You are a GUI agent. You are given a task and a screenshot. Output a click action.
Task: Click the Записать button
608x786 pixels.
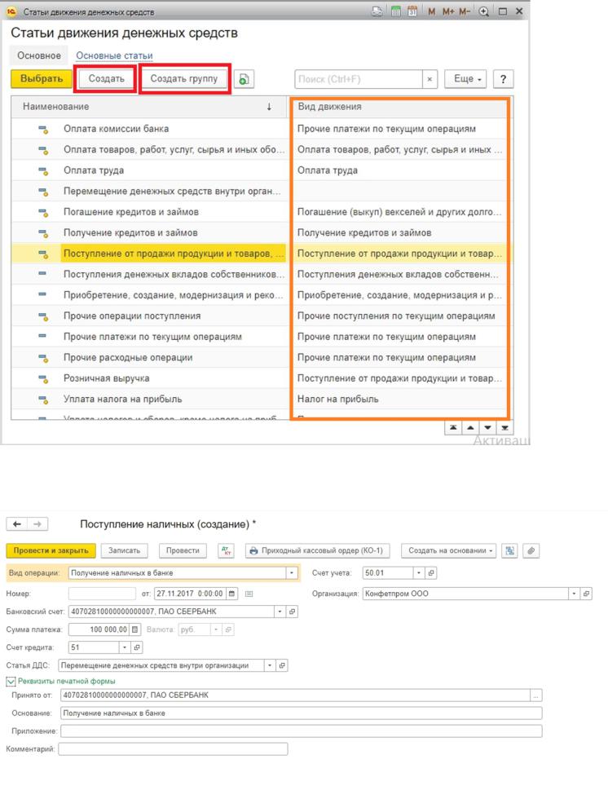[125, 550]
